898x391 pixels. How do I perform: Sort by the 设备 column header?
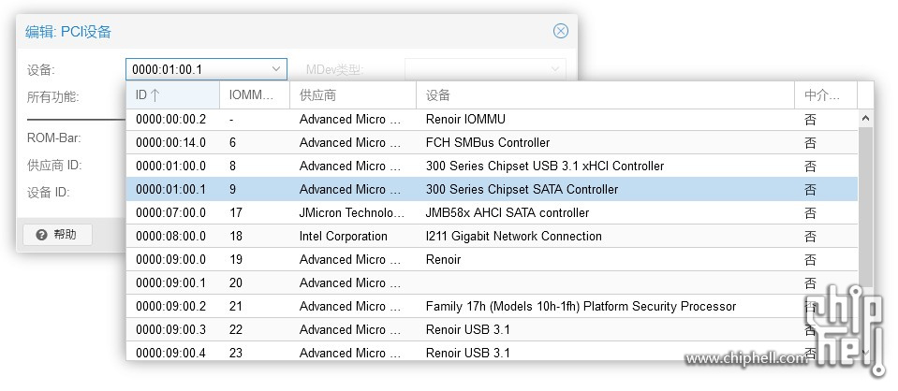pyautogui.click(x=605, y=95)
